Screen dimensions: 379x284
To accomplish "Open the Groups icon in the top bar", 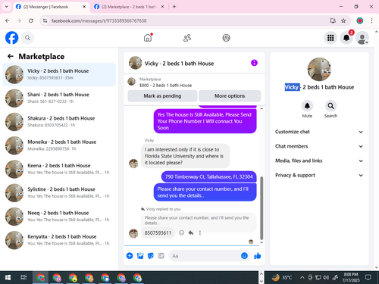I will coord(226,38).
